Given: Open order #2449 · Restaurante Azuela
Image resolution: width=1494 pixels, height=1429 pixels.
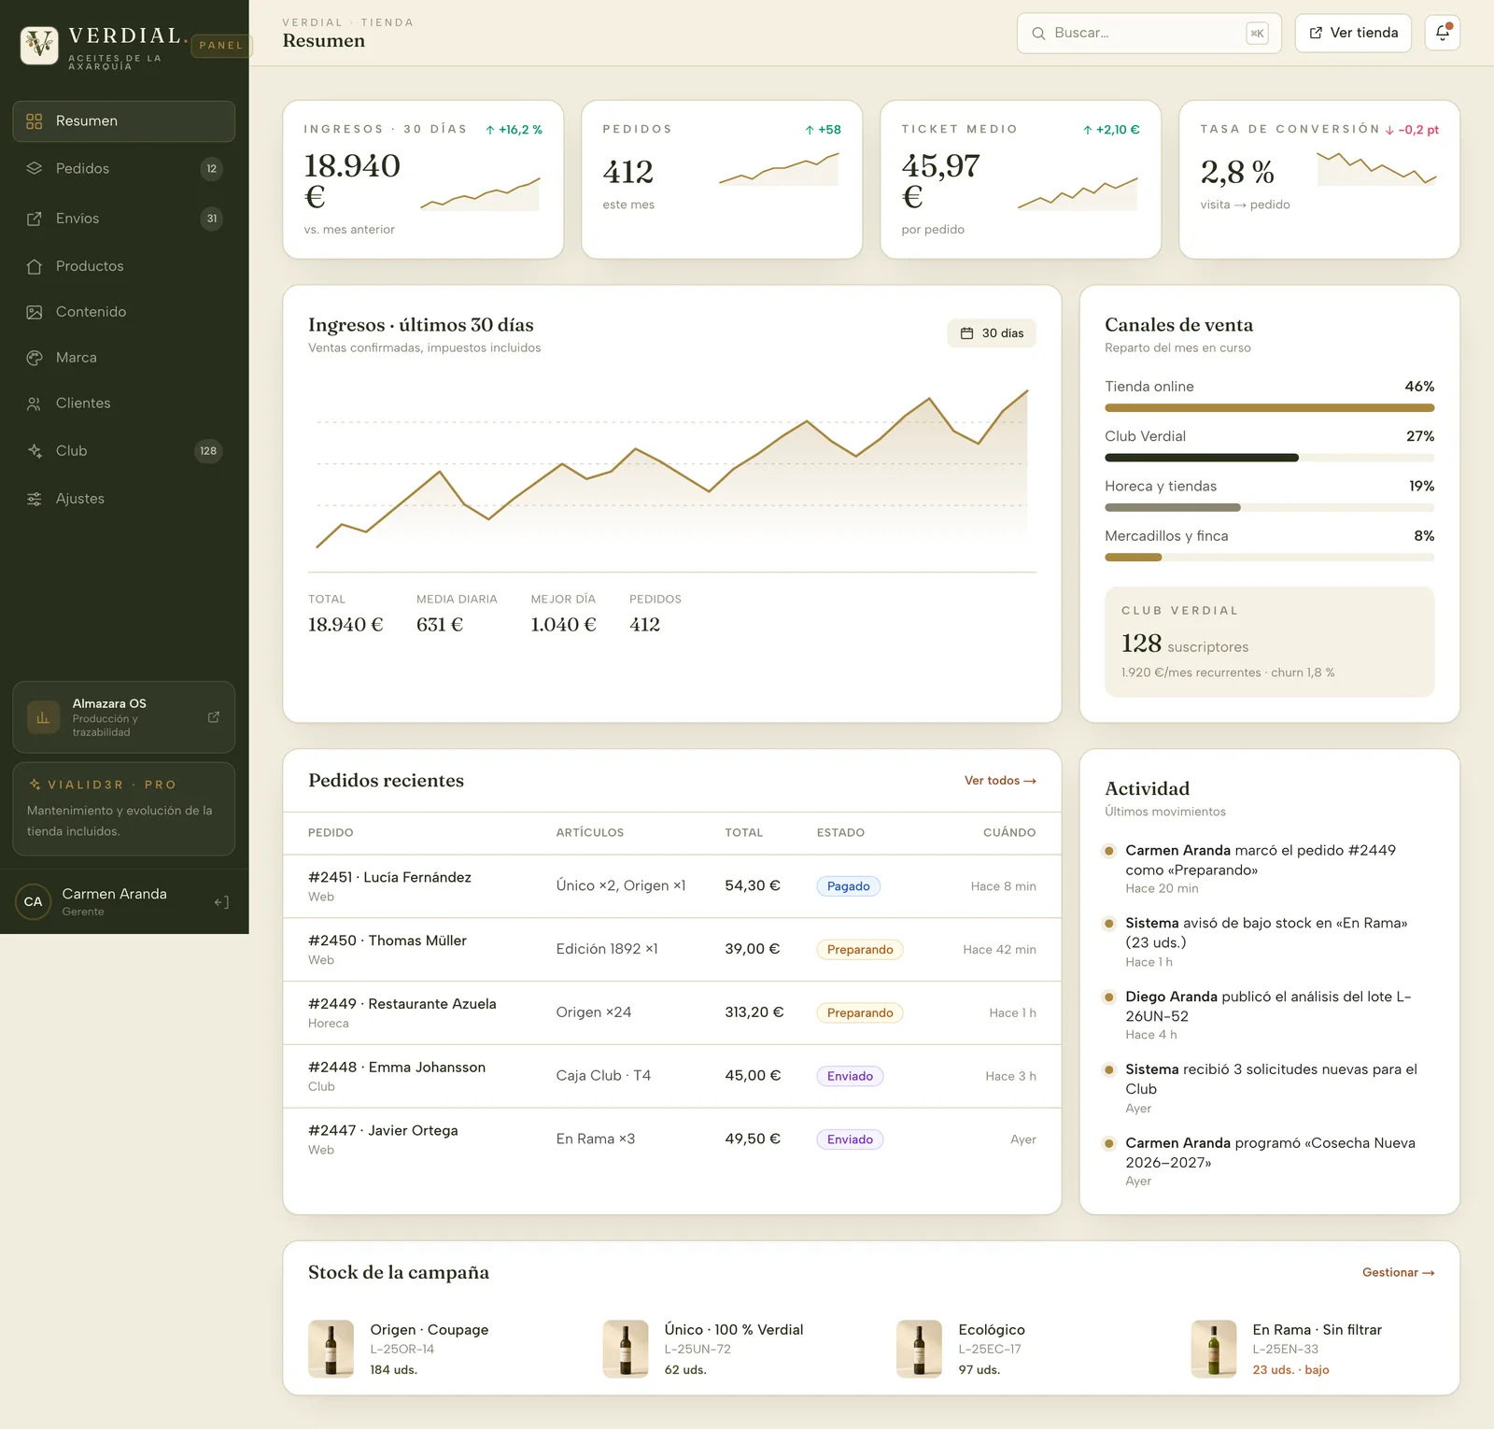Looking at the screenshot, I should pyautogui.click(x=672, y=1012).
